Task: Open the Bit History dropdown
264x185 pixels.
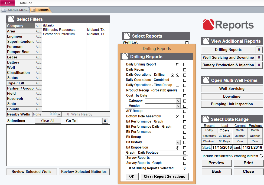Action: point(178,143)
